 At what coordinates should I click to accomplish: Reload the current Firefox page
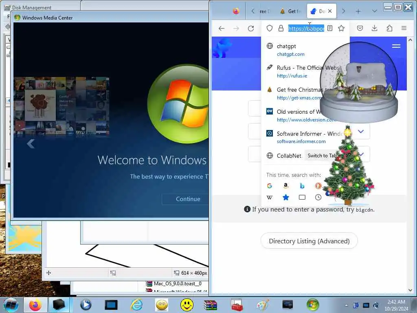[x=251, y=28]
